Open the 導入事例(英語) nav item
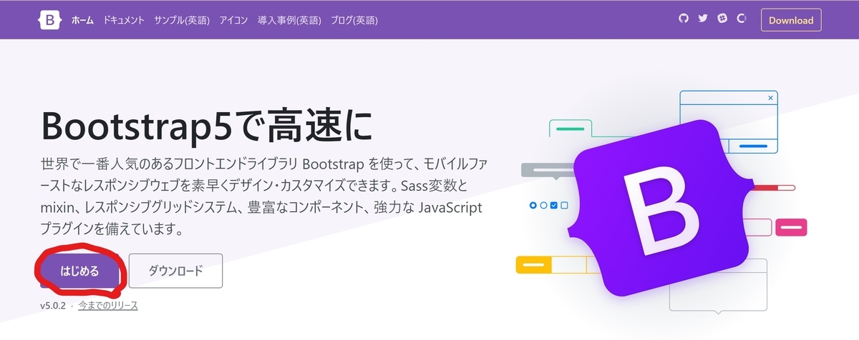Screen dimensions: 859x340 [291, 20]
